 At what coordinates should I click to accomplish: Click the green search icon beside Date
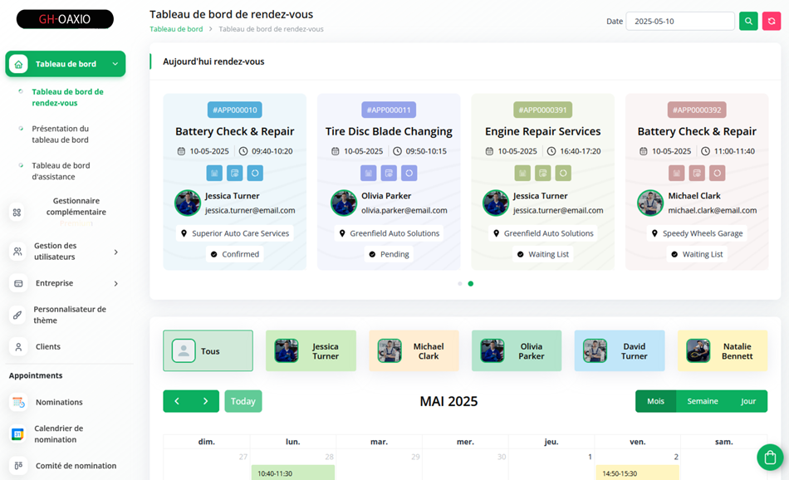point(748,21)
